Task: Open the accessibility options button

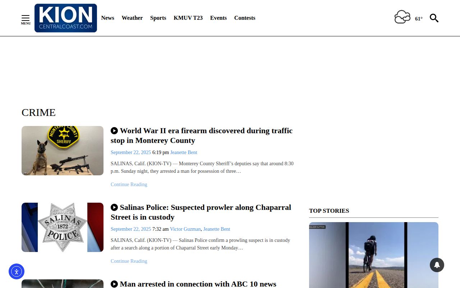Action: pos(17,271)
